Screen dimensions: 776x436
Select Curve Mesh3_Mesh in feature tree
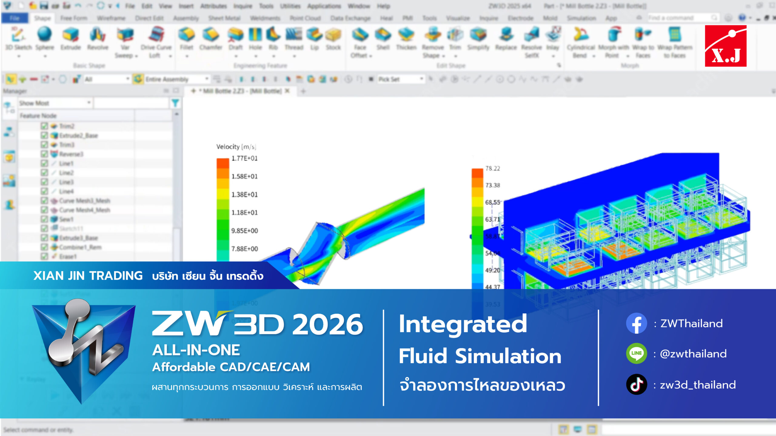pyautogui.click(x=85, y=201)
